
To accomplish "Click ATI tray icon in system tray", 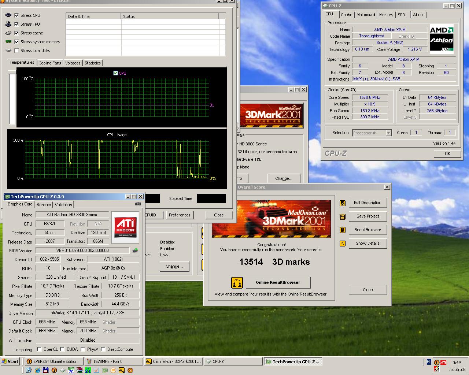I will point(443,362).
